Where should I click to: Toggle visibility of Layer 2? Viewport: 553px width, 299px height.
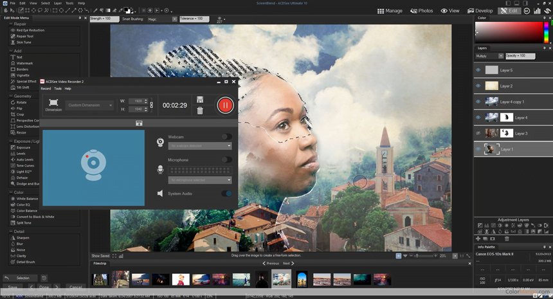(478, 86)
